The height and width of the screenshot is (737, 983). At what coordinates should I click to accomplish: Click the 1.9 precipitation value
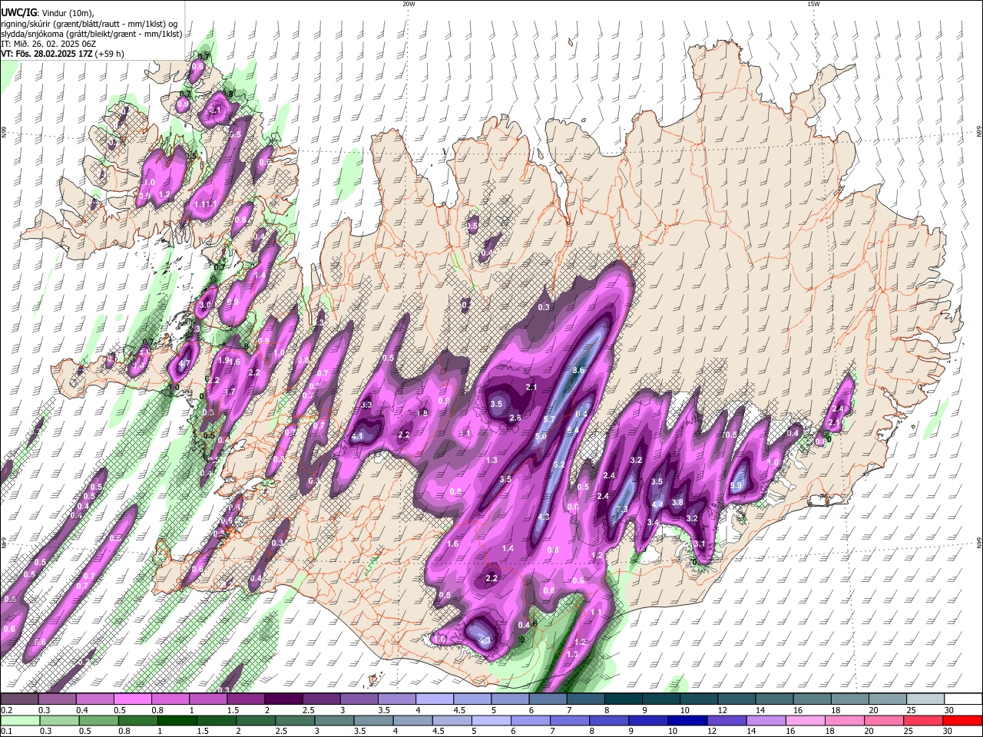pos(223,360)
